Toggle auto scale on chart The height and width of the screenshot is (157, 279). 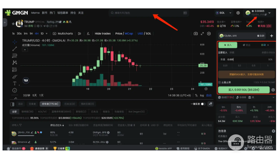click(x=209, y=95)
